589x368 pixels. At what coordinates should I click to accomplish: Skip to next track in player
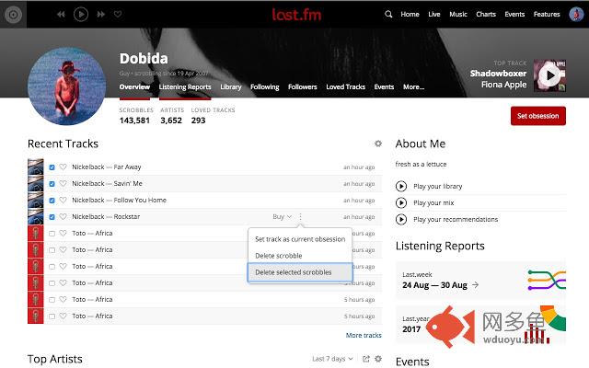coord(100,15)
